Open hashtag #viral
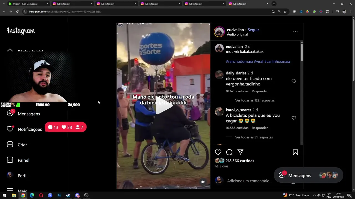Viewport: 355px width, 199px height. click(x=258, y=61)
